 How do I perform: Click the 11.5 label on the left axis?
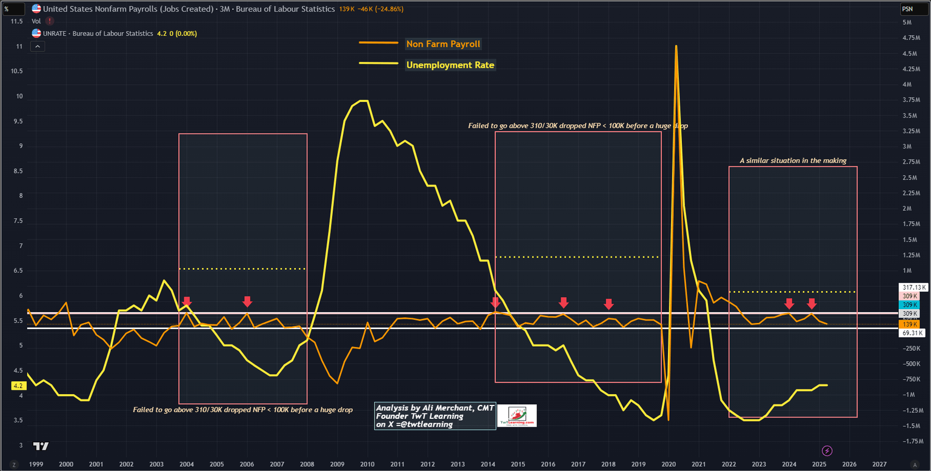click(x=17, y=21)
